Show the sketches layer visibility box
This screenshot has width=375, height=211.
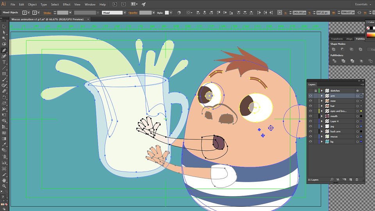point(311,91)
